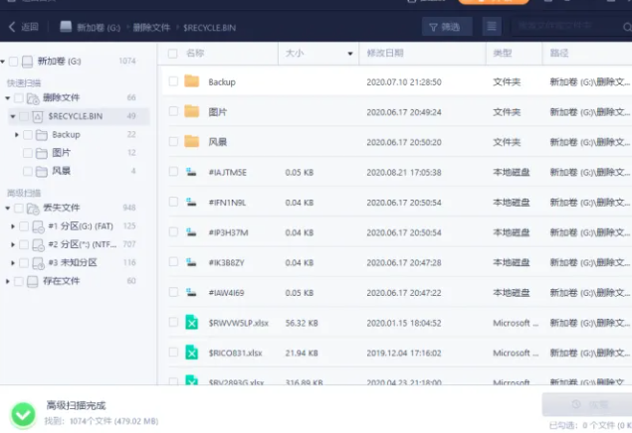The height and width of the screenshot is (433, 632).
Task: Collapse the 丢失文件 tree node
Action: coord(7,209)
